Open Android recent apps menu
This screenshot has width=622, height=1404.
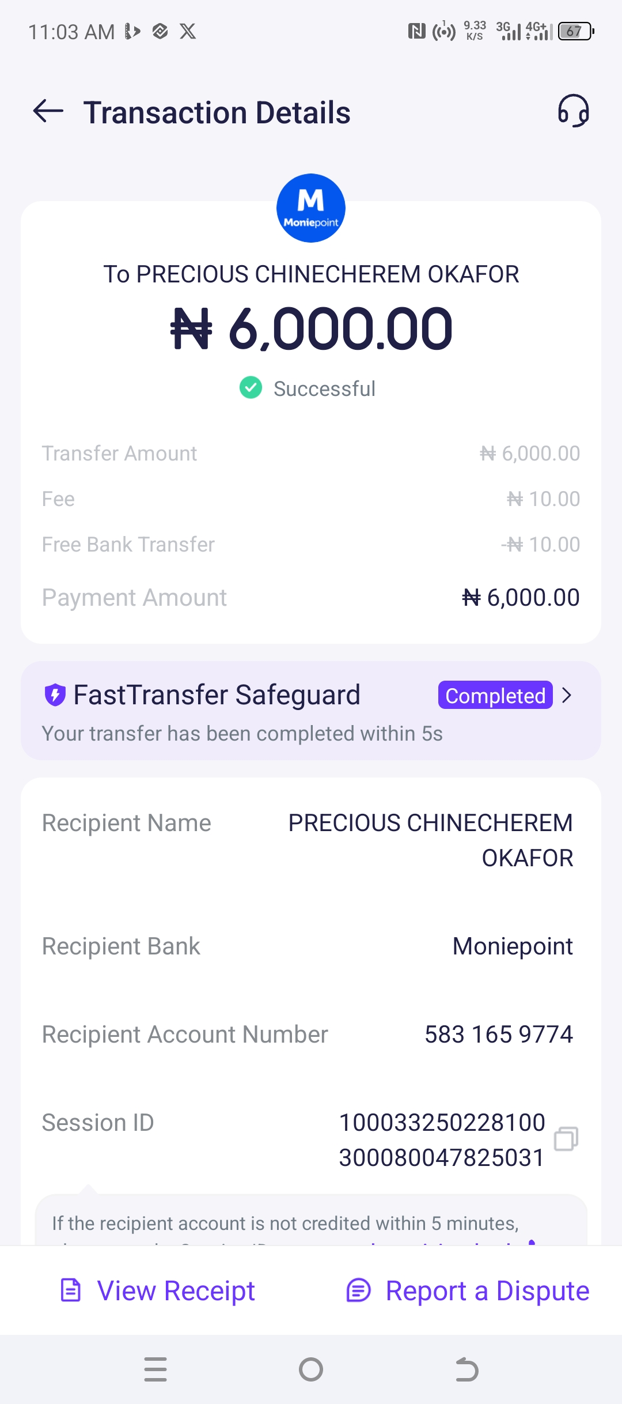[x=155, y=1369]
